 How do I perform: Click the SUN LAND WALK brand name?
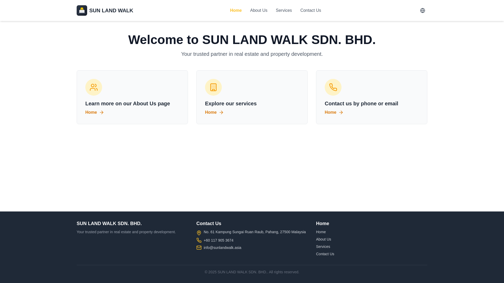click(x=111, y=10)
